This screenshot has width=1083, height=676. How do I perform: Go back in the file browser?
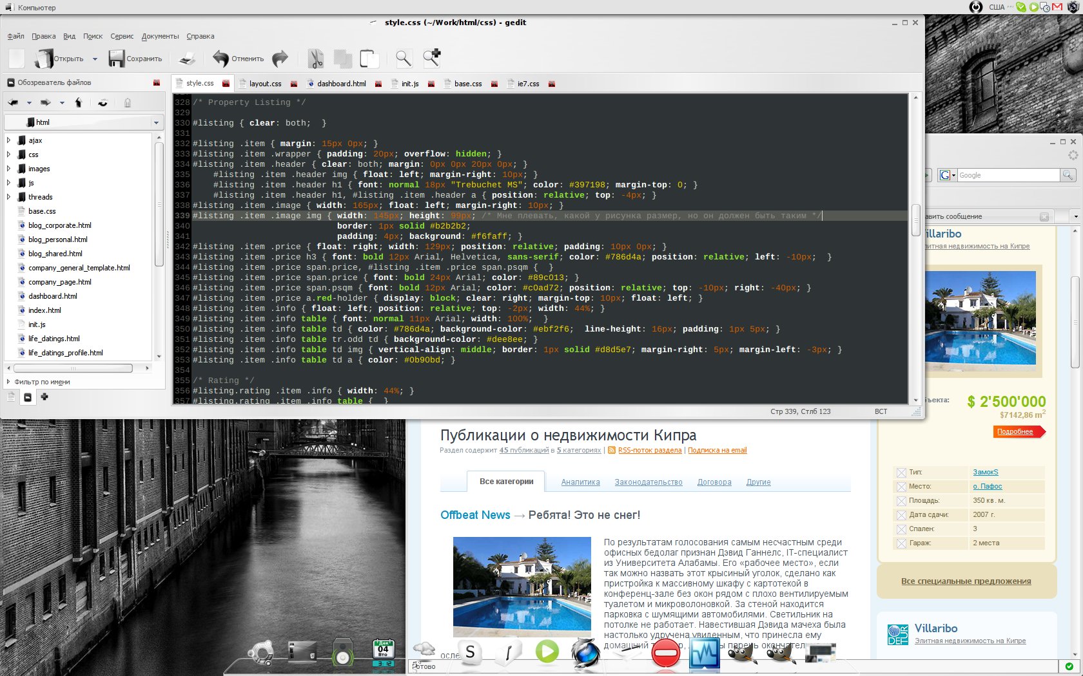pos(13,102)
